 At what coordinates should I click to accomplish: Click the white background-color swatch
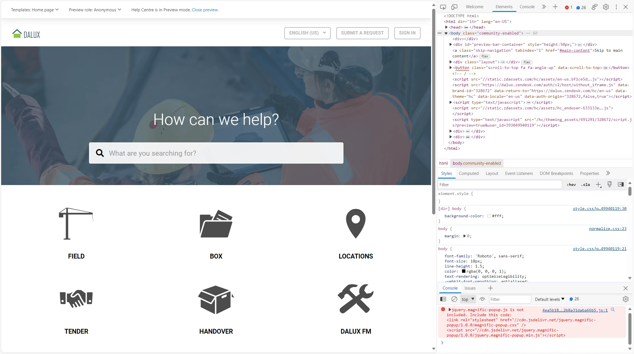(489, 216)
